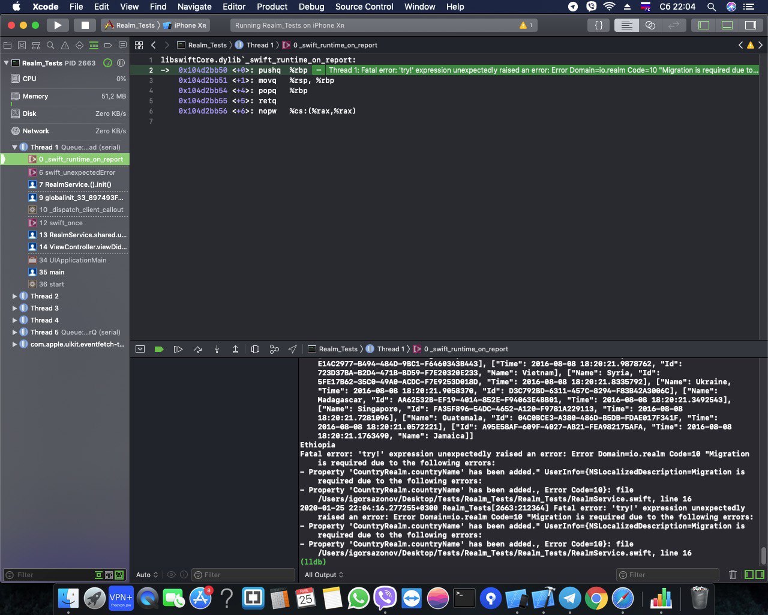The height and width of the screenshot is (615, 768).
Task: Select the Network gauge row
Action: (x=65, y=131)
